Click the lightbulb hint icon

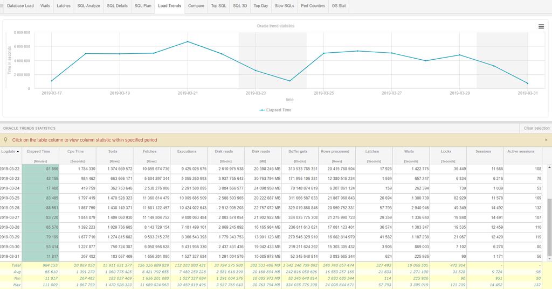tap(5, 139)
